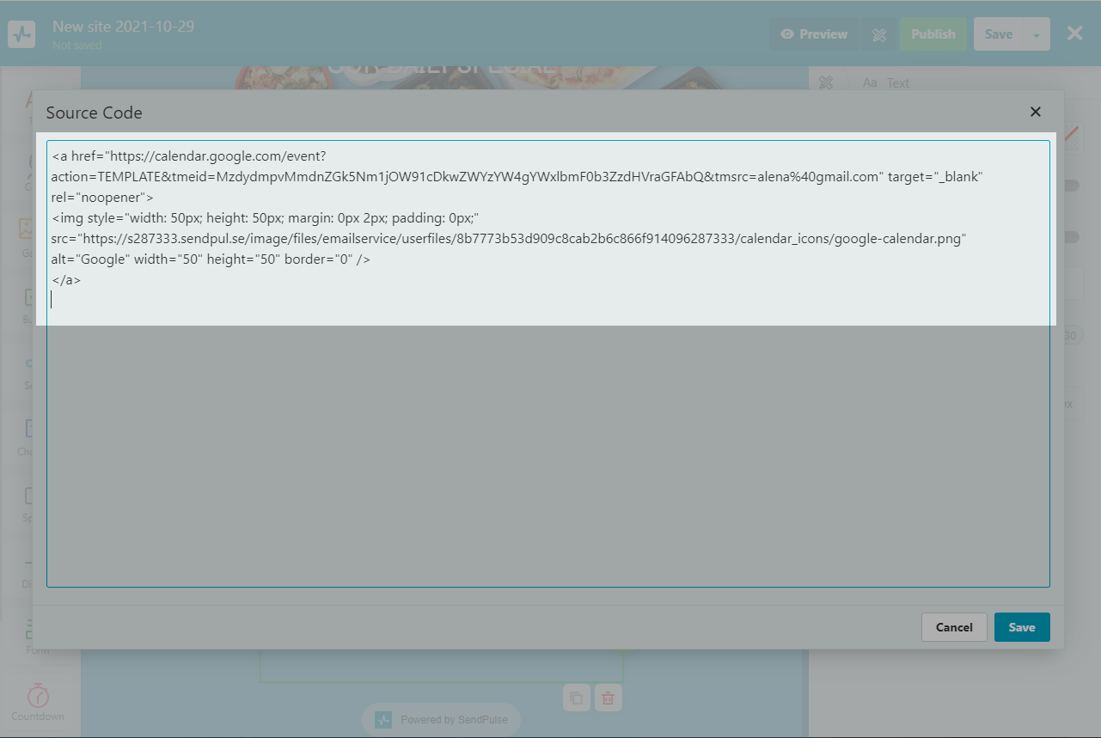This screenshot has height=738, width=1101.
Task: Open the design tools icon beside Preview
Action: pyautogui.click(x=878, y=34)
